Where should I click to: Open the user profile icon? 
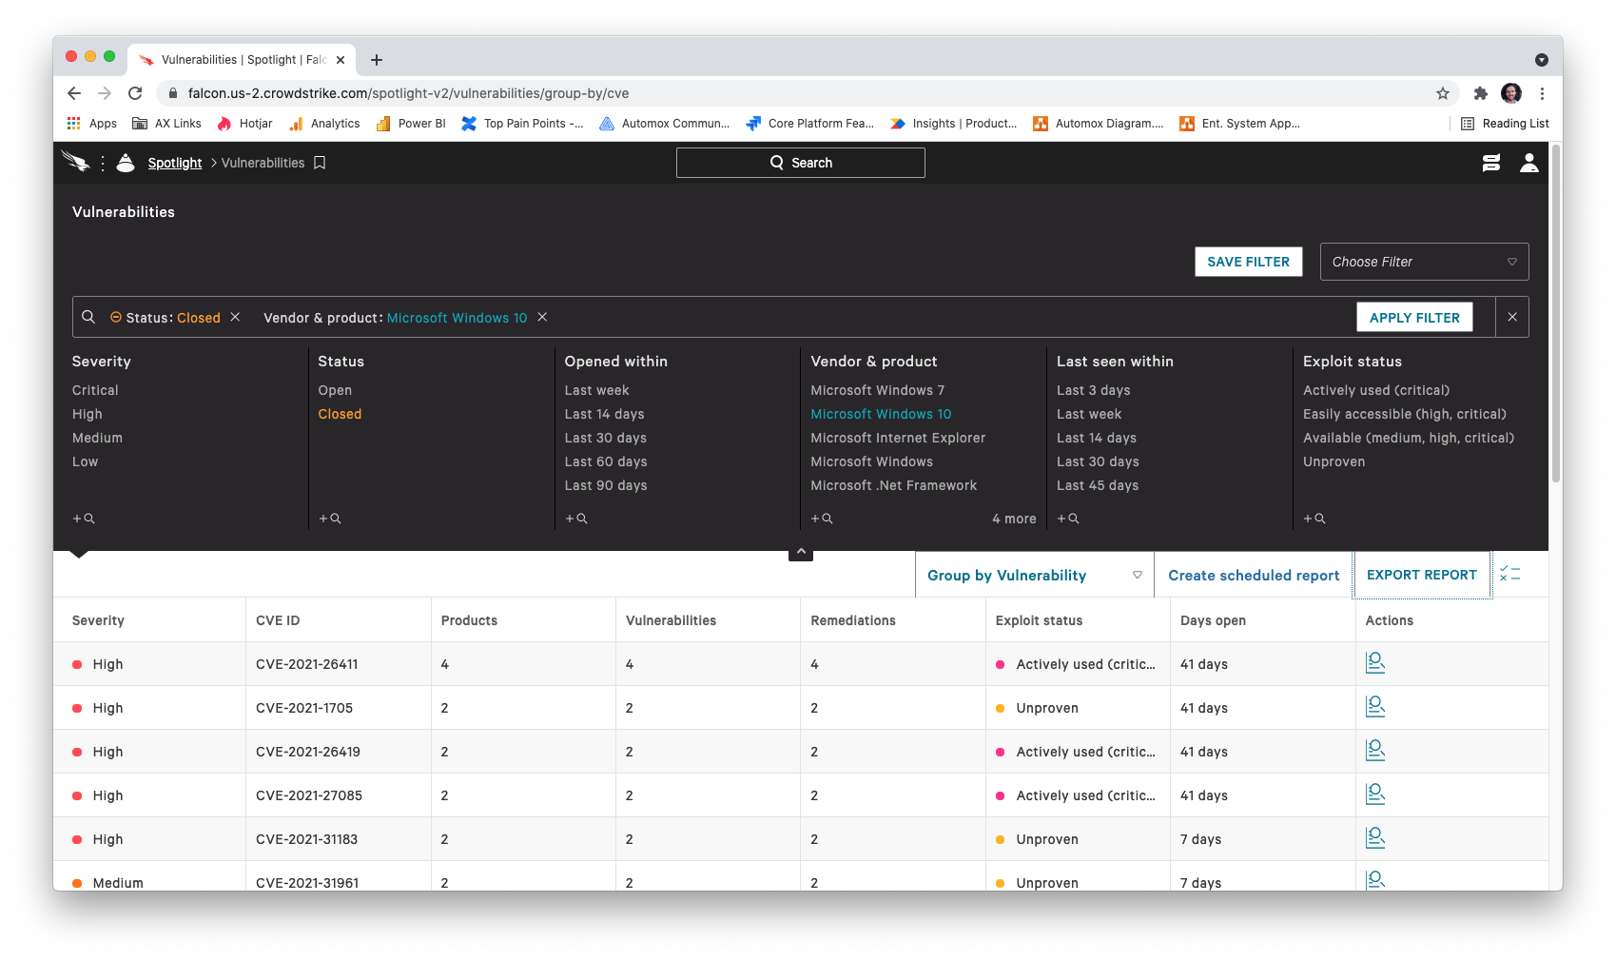click(x=1529, y=163)
